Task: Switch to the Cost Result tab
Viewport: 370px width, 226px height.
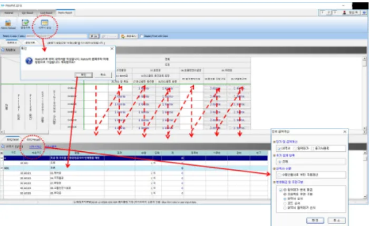Action: (x=46, y=13)
